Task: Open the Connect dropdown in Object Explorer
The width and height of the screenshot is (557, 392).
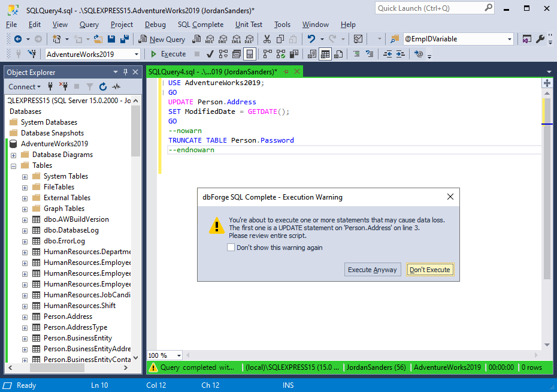Action: 25,87
